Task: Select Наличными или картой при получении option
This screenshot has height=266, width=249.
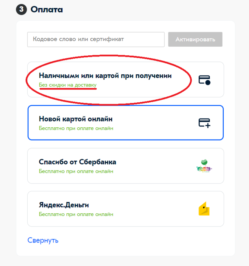Action: pyautogui.click(x=126, y=80)
